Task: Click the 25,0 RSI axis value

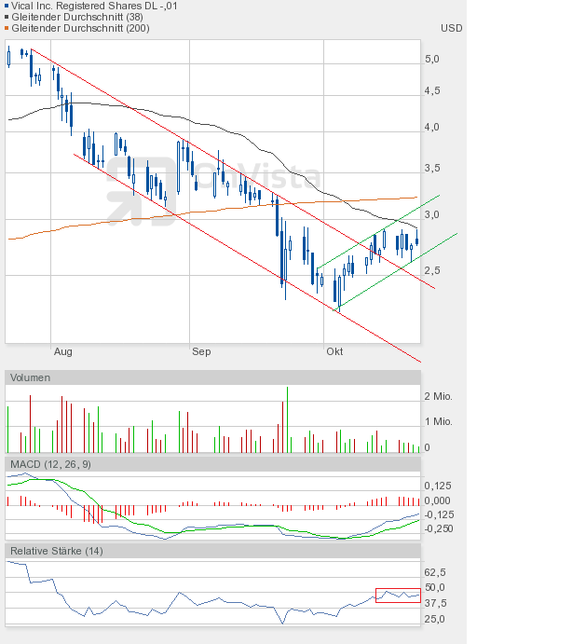Action: pos(434,619)
